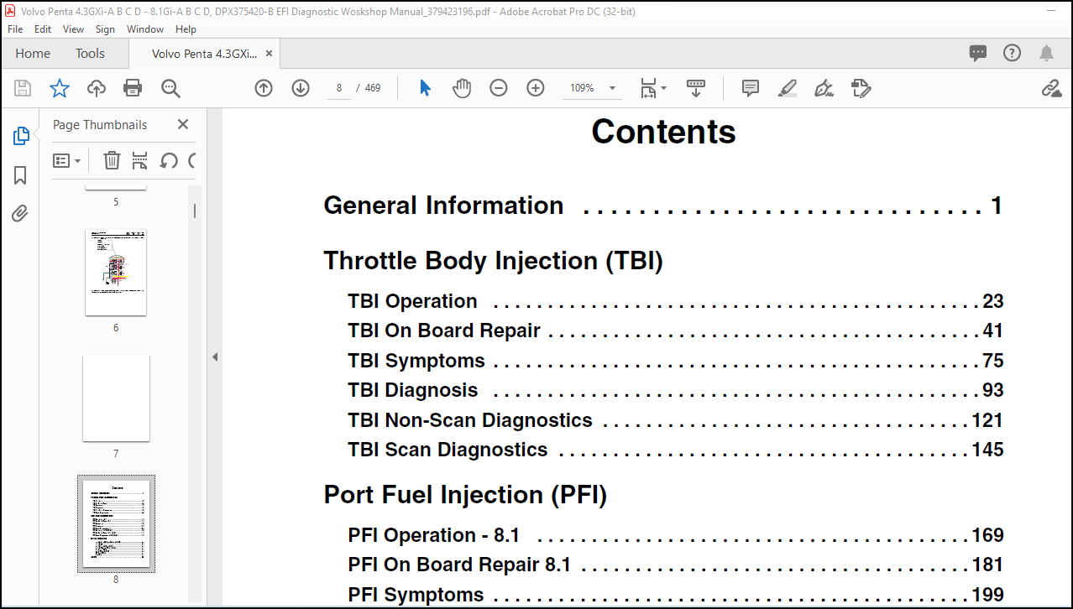
Task: Open the Bookmarks panel icon
Action: coord(21,174)
